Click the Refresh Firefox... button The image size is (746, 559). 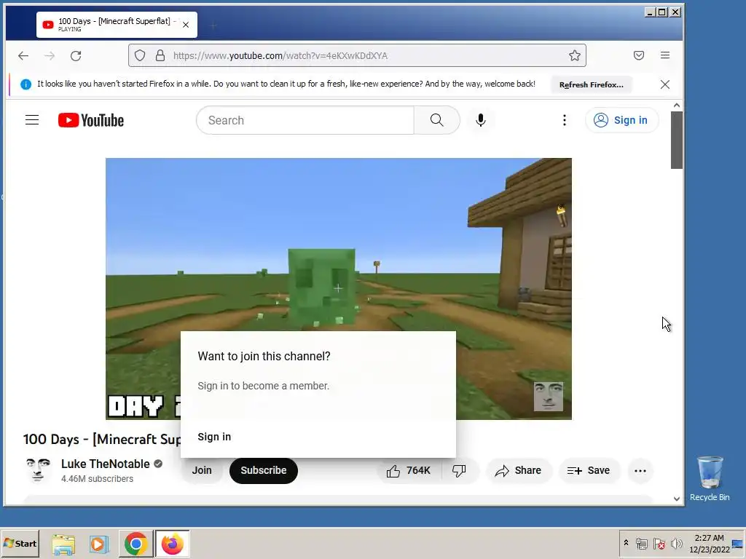pos(592,84)
